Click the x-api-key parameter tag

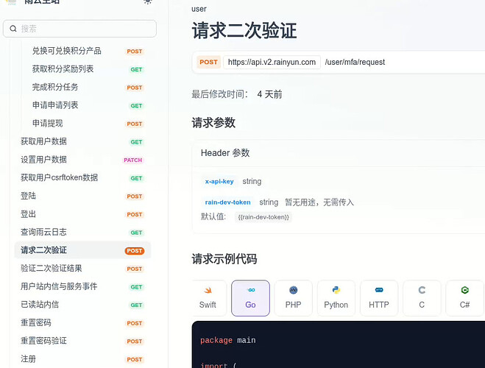[x=219, y=182]
